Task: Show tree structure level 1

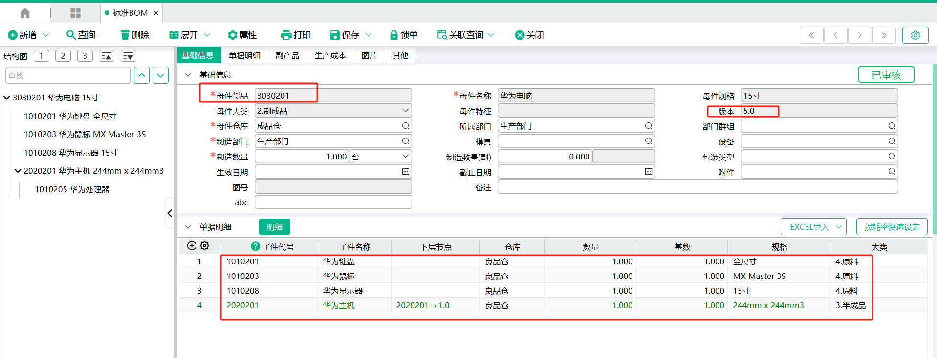Action: pos(41,56)
